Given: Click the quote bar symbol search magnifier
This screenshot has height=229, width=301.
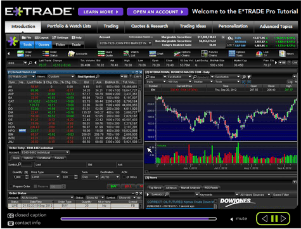Looking at the screenshot, I should coord(30,63).
